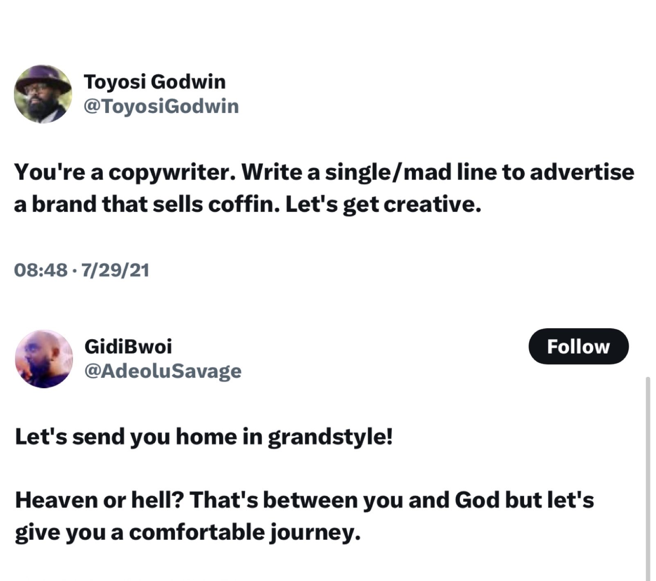Click the 7/29/21 tweet date
656x581 pixels.
(x=115, y=270)
